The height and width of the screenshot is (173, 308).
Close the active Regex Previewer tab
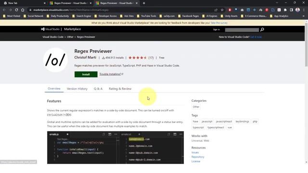pos(137,3)
